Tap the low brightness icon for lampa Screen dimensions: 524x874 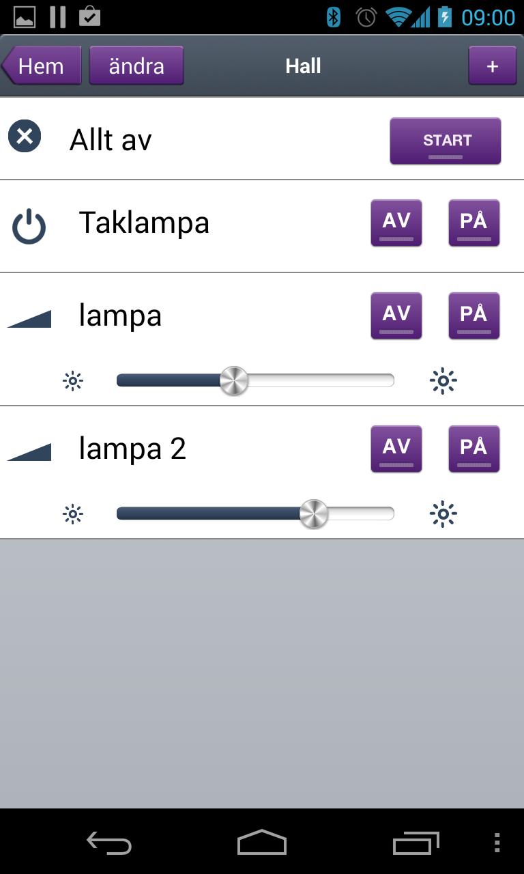coord(72,380)
